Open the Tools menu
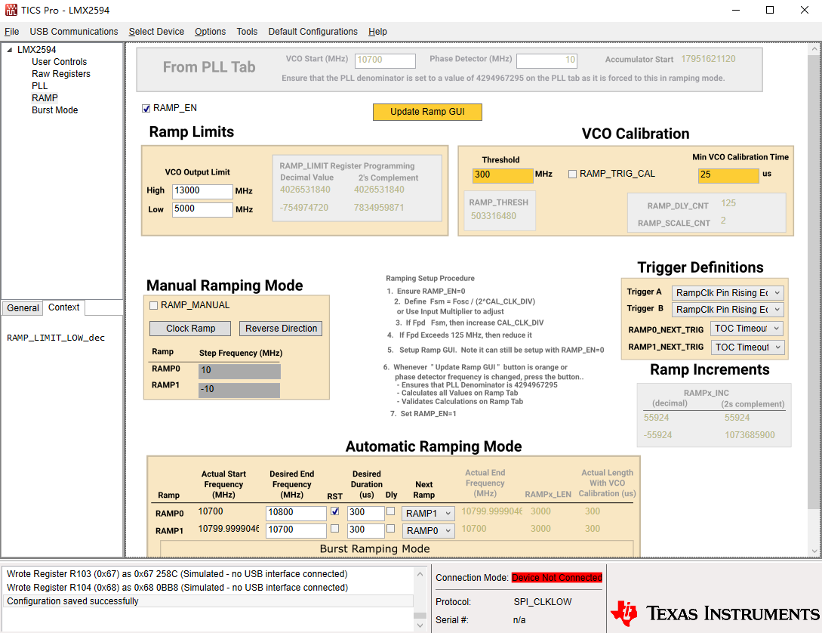This screenshot has width=822, height=633. click(247, 32)
